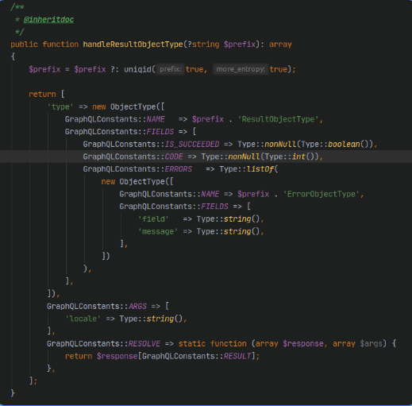Click the ARGS constant
412x406 pixels.
point(137,307)
